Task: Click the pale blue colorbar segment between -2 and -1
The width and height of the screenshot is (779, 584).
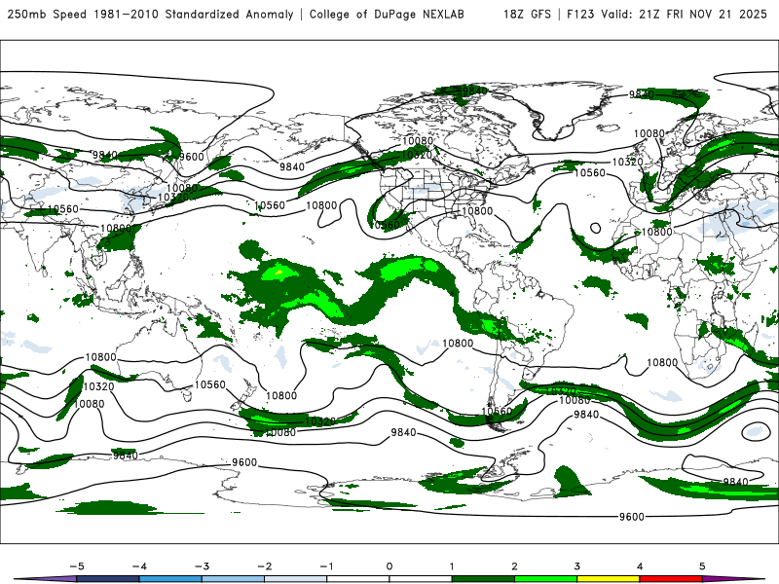Action: click(296, 579)
